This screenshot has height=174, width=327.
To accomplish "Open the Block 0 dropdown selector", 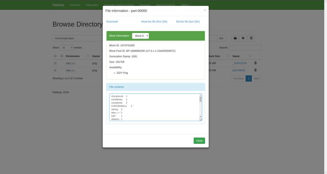I will point(140,36).
